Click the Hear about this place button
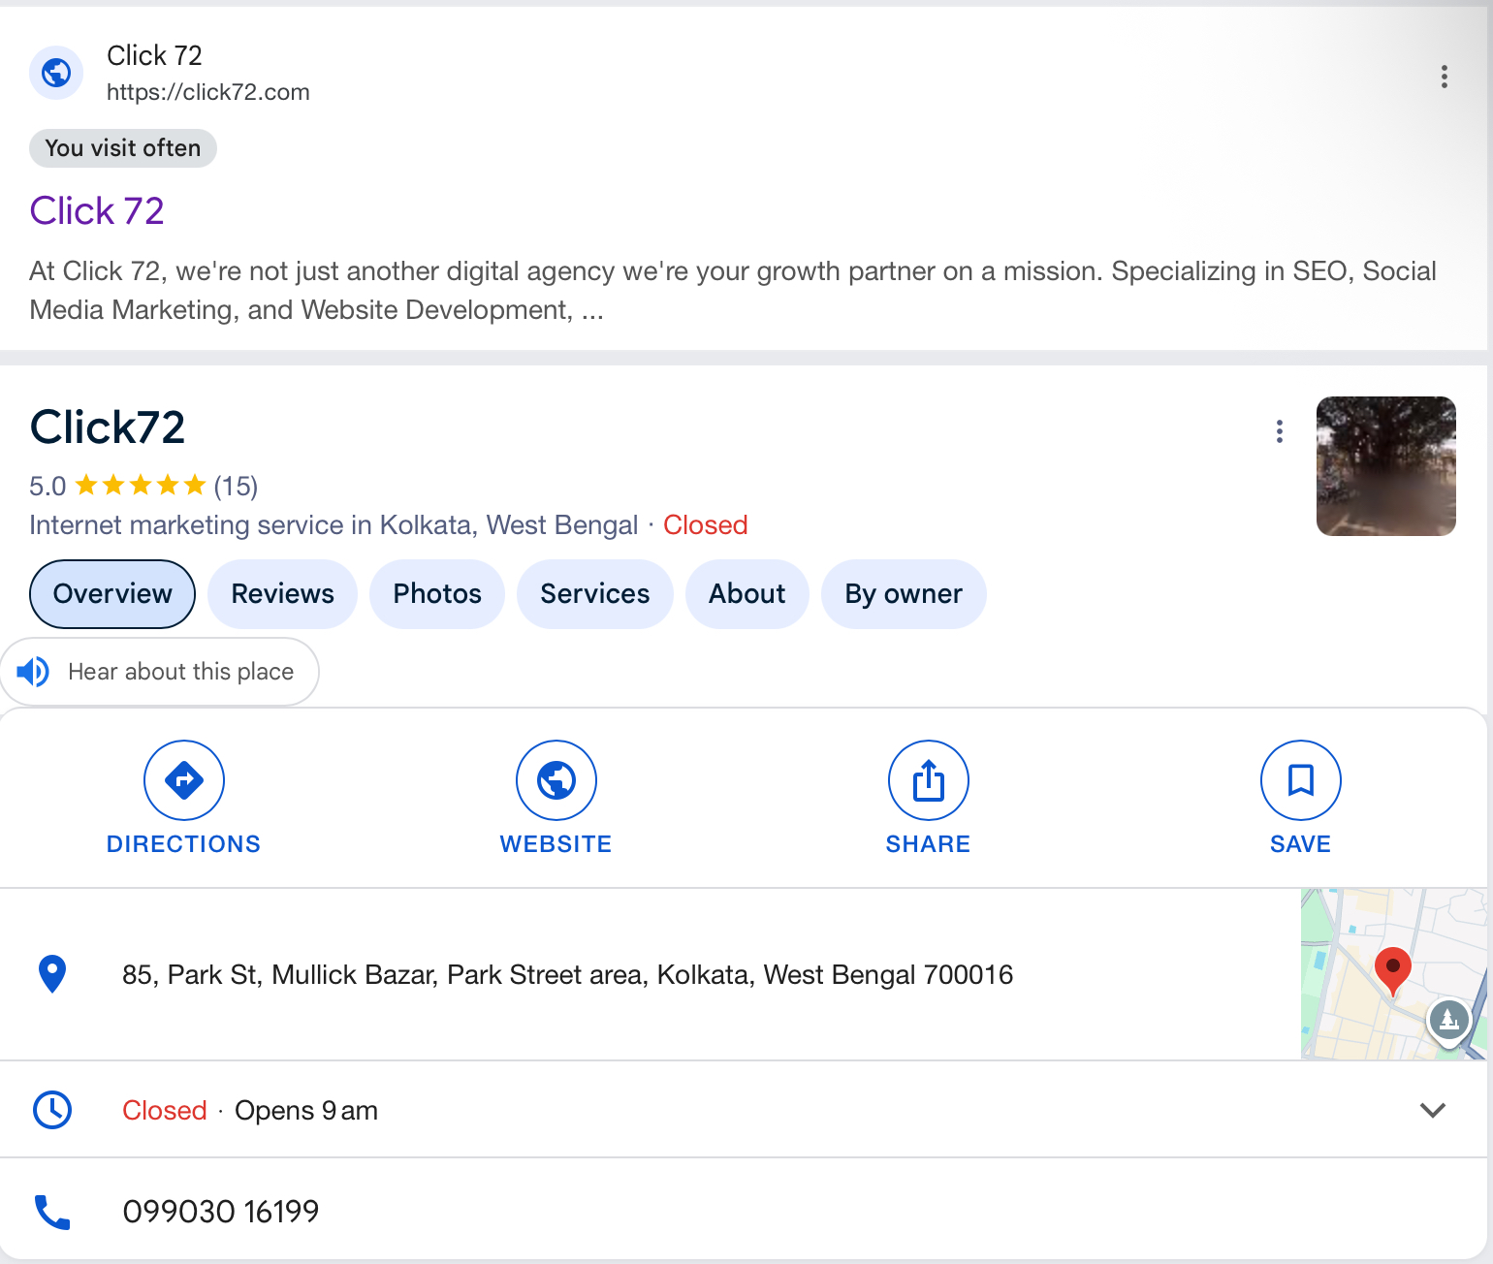 tap(160, 672)
